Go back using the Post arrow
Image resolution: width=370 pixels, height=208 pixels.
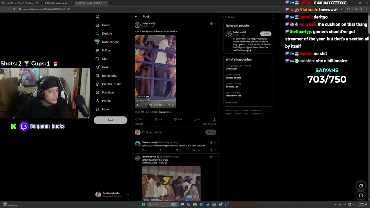pyautogui.click(x=136, y=16)
